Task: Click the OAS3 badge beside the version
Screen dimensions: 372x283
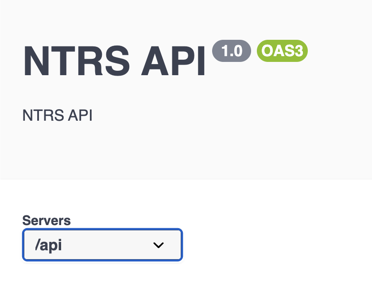Action: pyautogui.click(x=282, y=51)
